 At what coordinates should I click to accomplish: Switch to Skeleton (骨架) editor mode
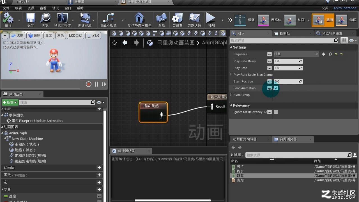245,20
